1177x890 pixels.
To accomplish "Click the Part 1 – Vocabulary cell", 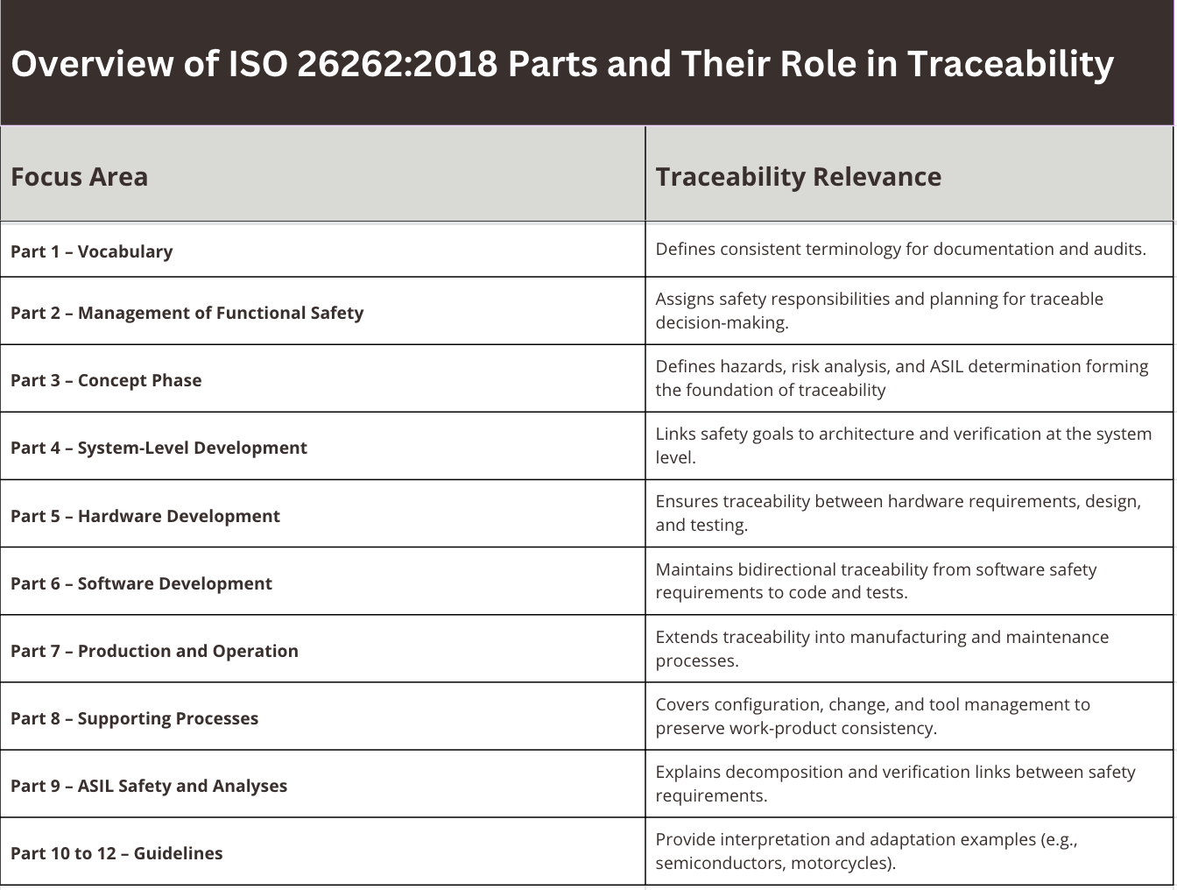I will (91, 251).
